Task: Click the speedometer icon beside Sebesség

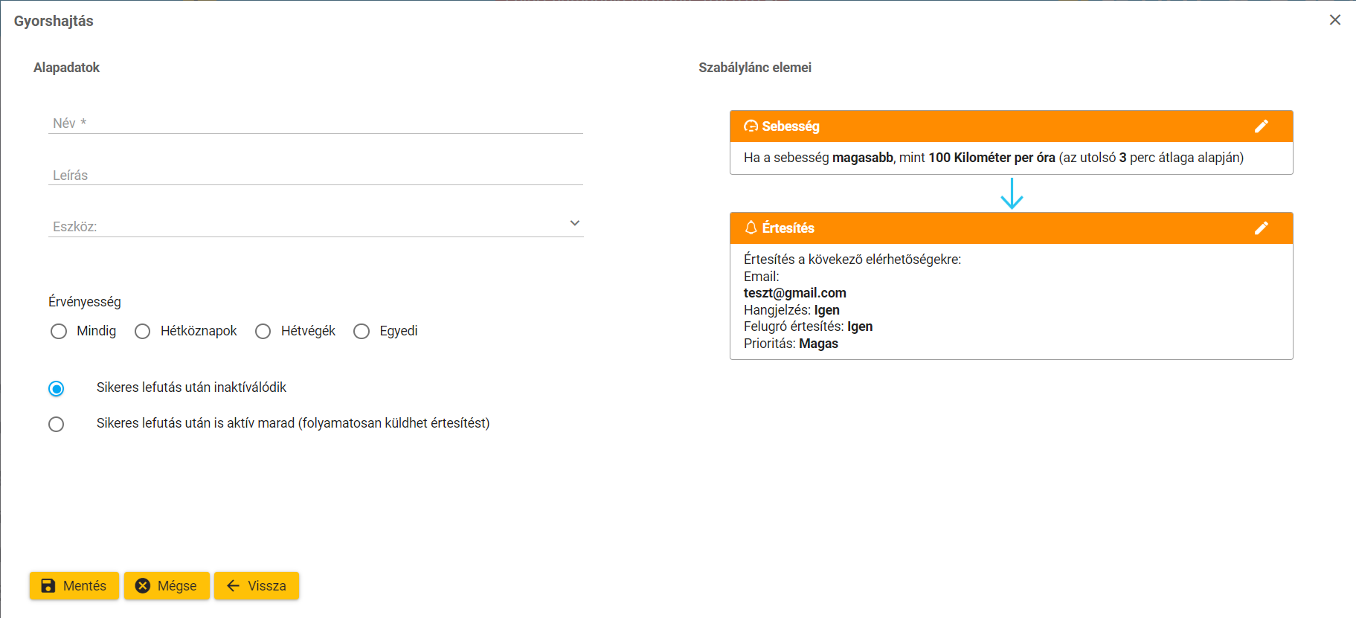Action: click(x=751, y=126)
